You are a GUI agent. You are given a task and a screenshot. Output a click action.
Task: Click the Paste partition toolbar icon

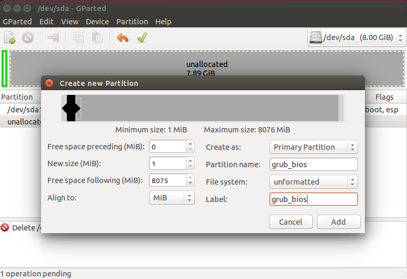point(97,37)
